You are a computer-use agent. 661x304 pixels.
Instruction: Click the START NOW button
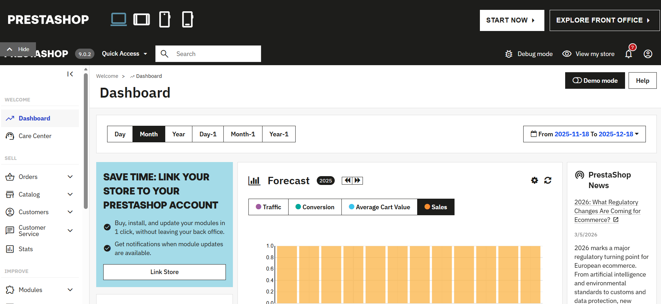pyautogui.click(x=512, y=20)
